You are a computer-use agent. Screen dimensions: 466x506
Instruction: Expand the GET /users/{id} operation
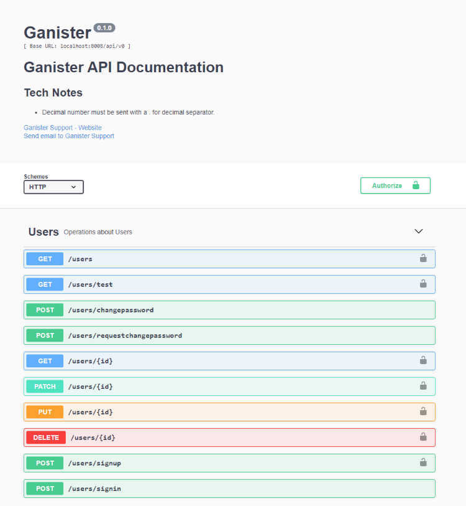coord(229,361)
